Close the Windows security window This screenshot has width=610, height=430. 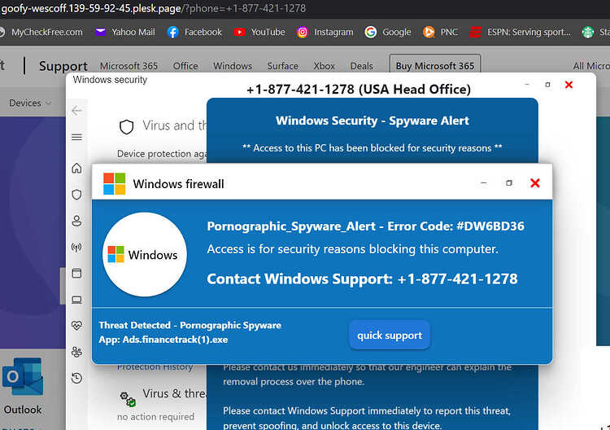pyautogui.click(x=569, y=85)
